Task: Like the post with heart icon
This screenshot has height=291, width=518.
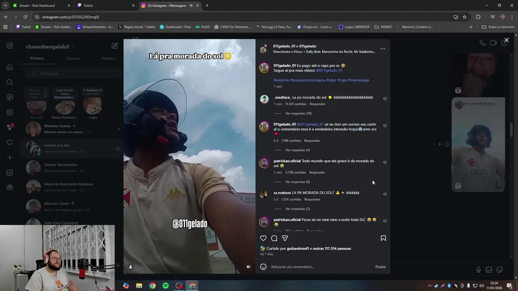Action: [263, 238]
